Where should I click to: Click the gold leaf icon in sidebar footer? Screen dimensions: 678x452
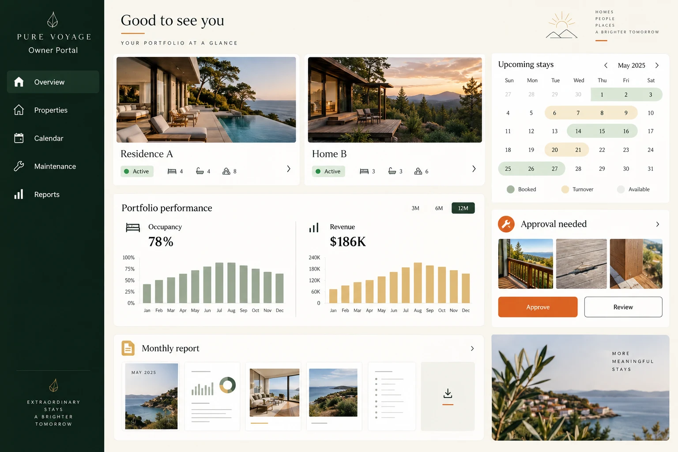pos(53,385)
